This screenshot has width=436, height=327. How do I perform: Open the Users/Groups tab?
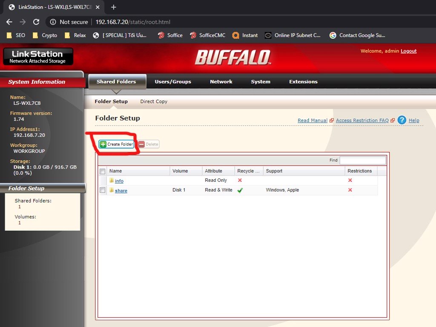(x=173, y=82)
